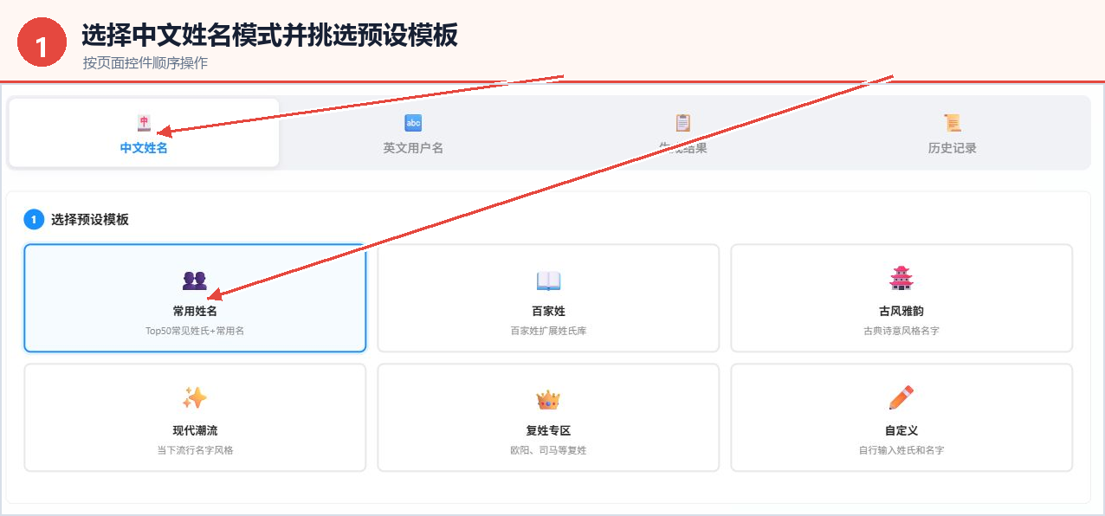
Task: Click the two-people icon on the 常用姓名 card
Action: point(195,280)
